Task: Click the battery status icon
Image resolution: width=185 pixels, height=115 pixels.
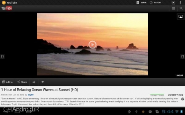Action: [x=181, y=112]
